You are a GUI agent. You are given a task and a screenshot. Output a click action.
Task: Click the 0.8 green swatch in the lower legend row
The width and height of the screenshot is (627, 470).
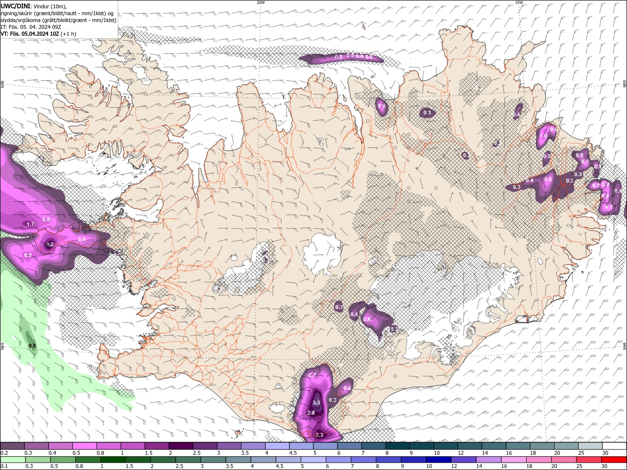[88, 460]
